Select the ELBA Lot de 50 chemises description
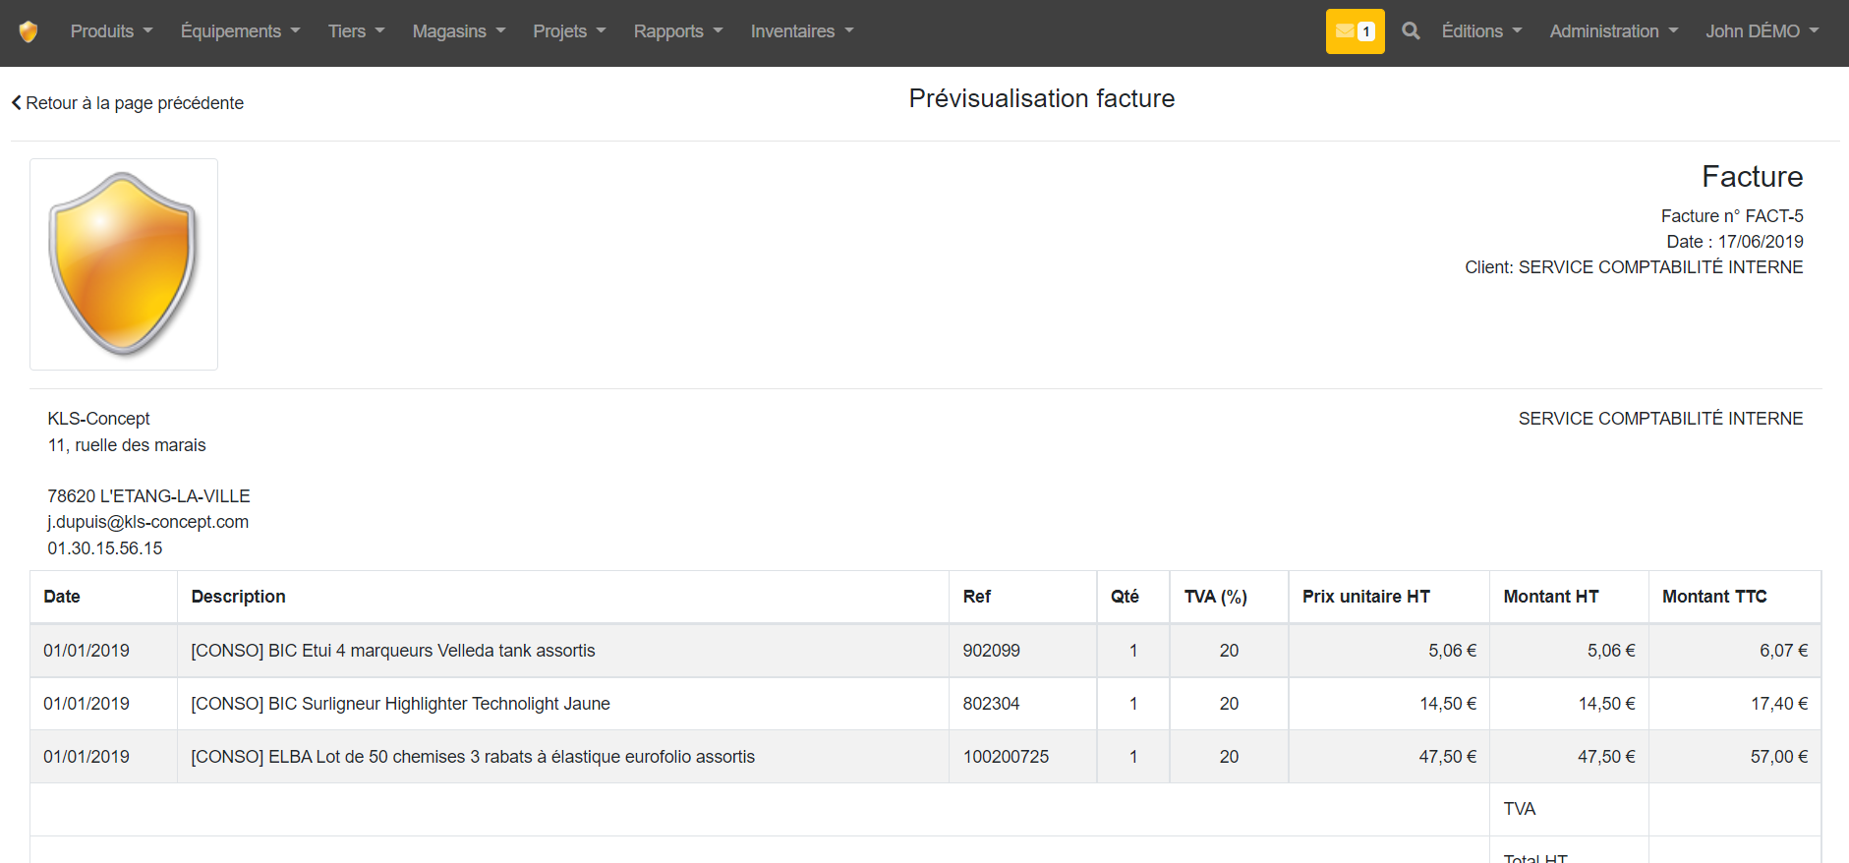Image resolution: width=1849 pixels, height=863 pixels. click(x=473, y=757)
